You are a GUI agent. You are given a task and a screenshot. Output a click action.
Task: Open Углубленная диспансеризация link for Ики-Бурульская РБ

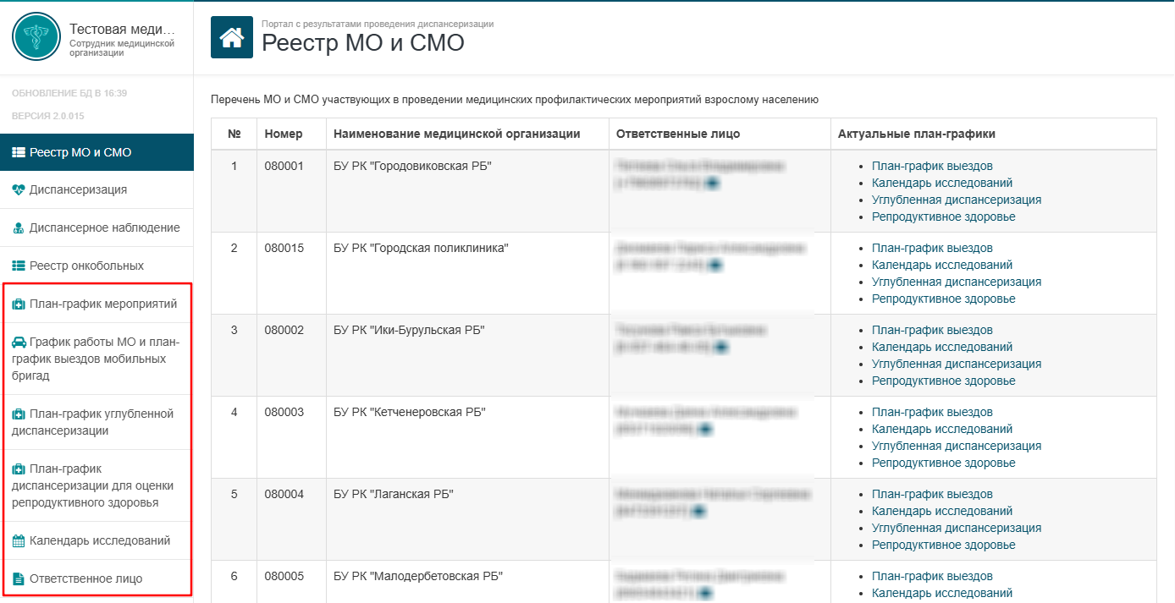click(x=957, y=365)
